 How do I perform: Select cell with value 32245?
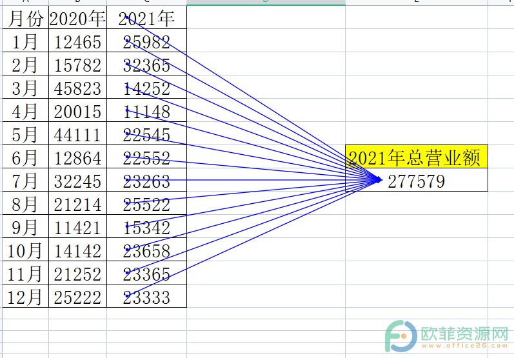(77, 180)
